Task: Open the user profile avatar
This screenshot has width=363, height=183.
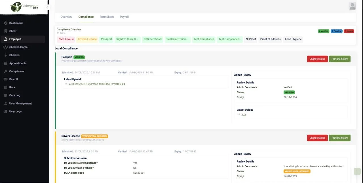Action: (352, 6)
